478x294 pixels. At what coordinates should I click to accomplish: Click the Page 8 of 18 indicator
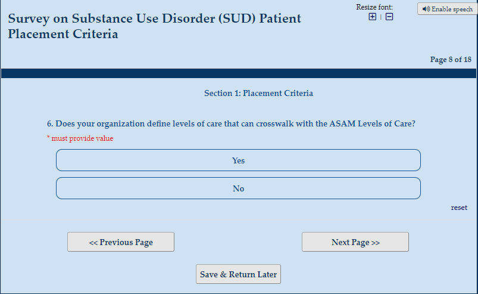pos(451,60)
